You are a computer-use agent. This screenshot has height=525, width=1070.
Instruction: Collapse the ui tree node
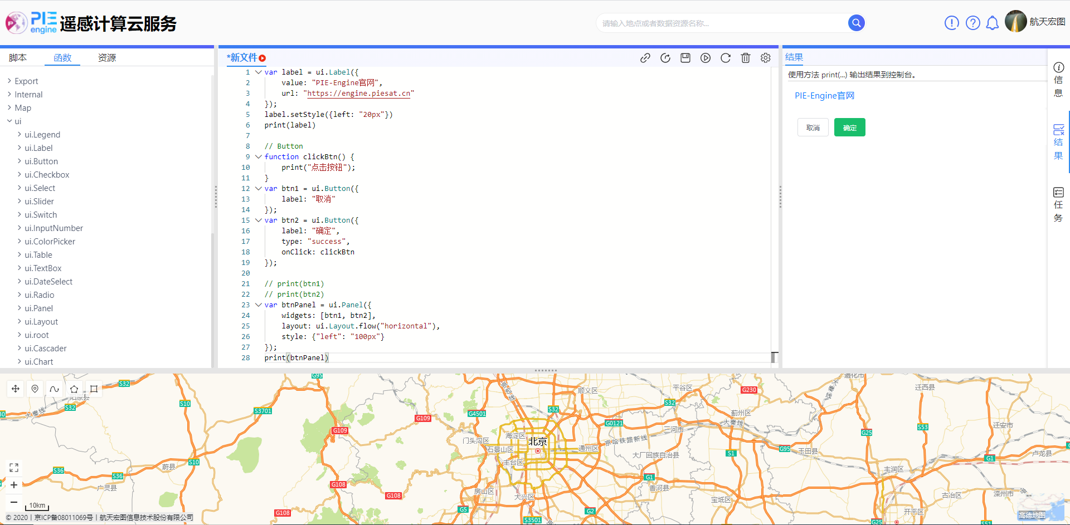pos(9,121)
